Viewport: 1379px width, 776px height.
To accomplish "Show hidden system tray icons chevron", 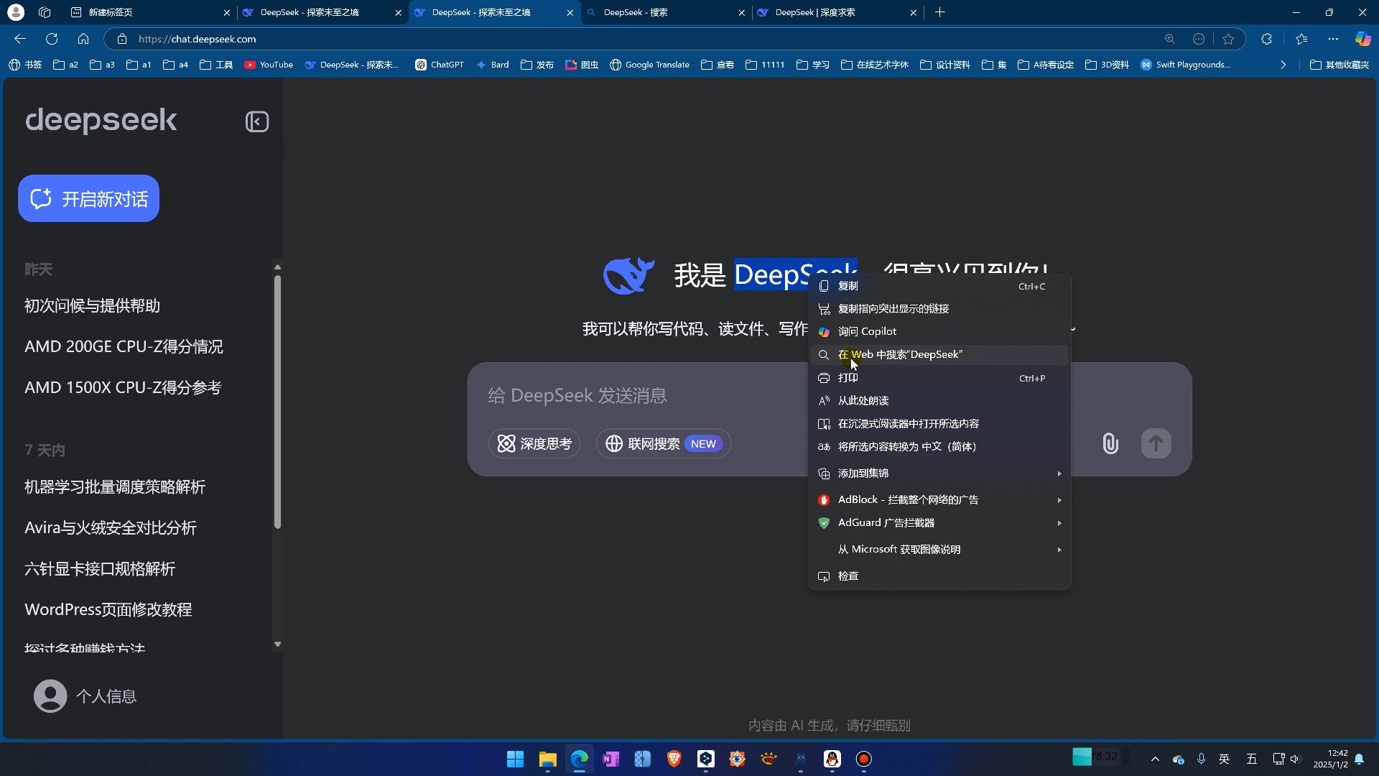I will click(1155, 759).
